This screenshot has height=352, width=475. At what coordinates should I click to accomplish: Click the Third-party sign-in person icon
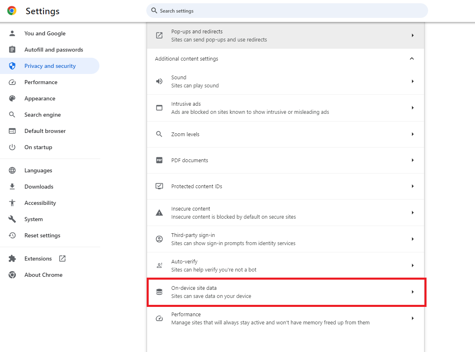tap(159, 239)
